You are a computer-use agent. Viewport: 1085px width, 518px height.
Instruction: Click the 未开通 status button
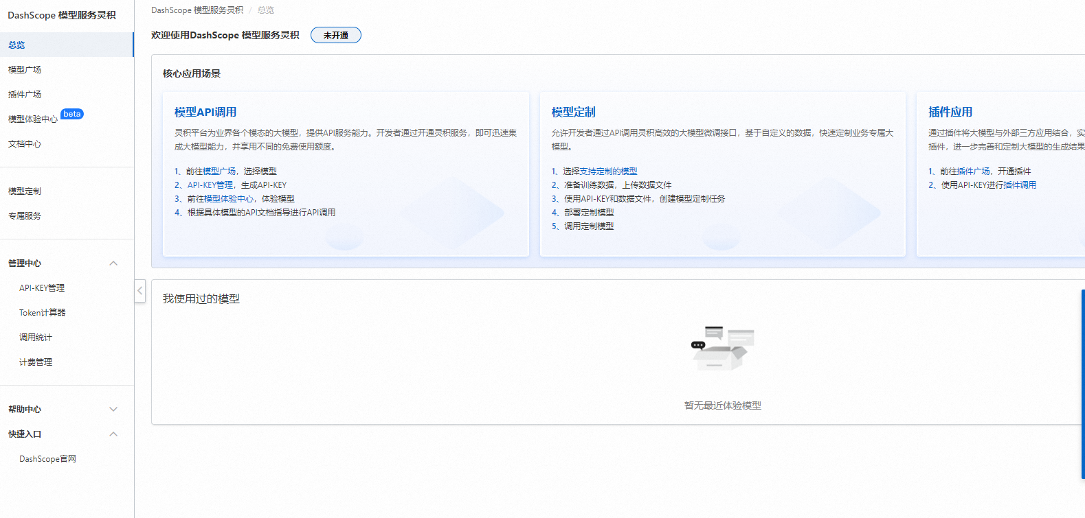335,35
